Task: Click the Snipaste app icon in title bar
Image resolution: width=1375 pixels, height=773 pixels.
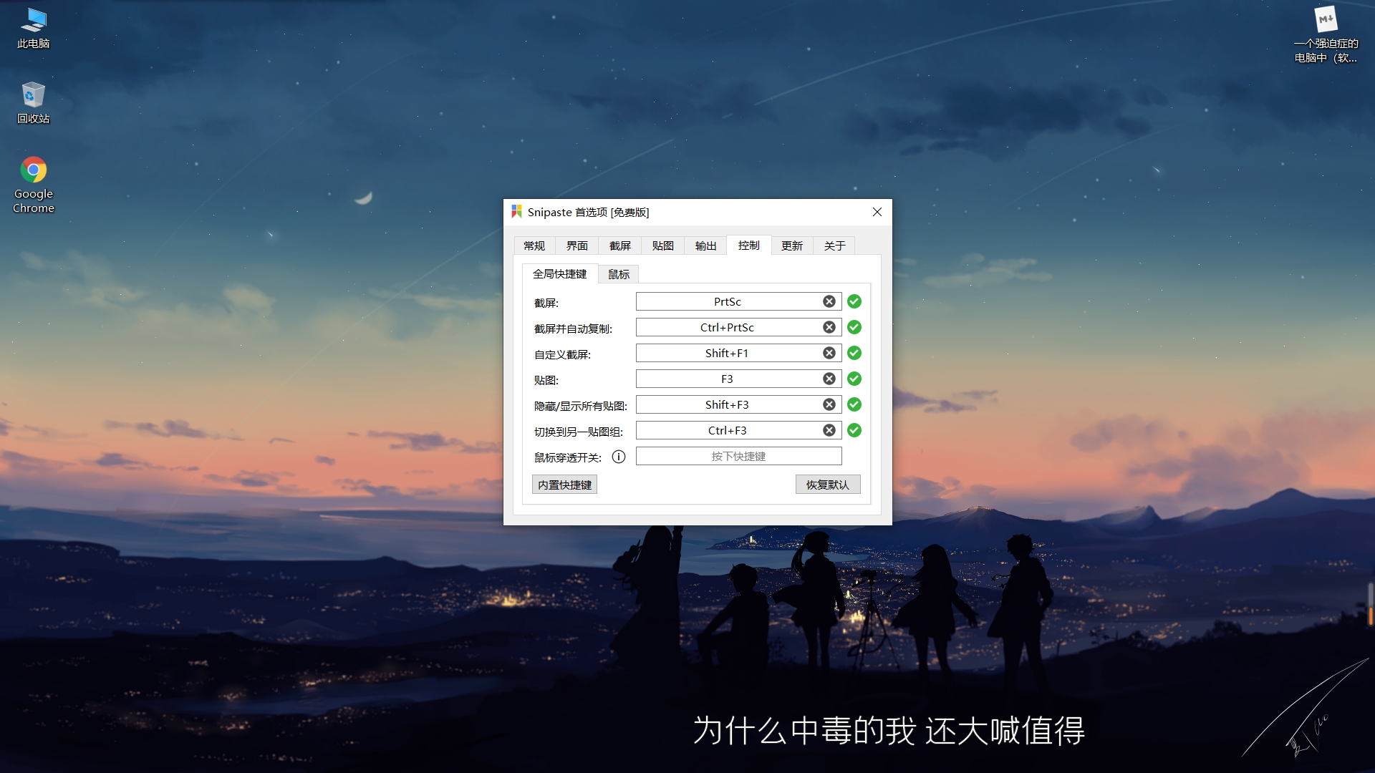Action: [518, 211]
